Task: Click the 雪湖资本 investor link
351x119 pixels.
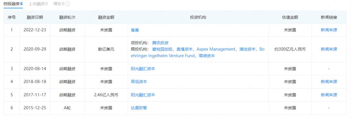Action: click(x=207, y=56)
